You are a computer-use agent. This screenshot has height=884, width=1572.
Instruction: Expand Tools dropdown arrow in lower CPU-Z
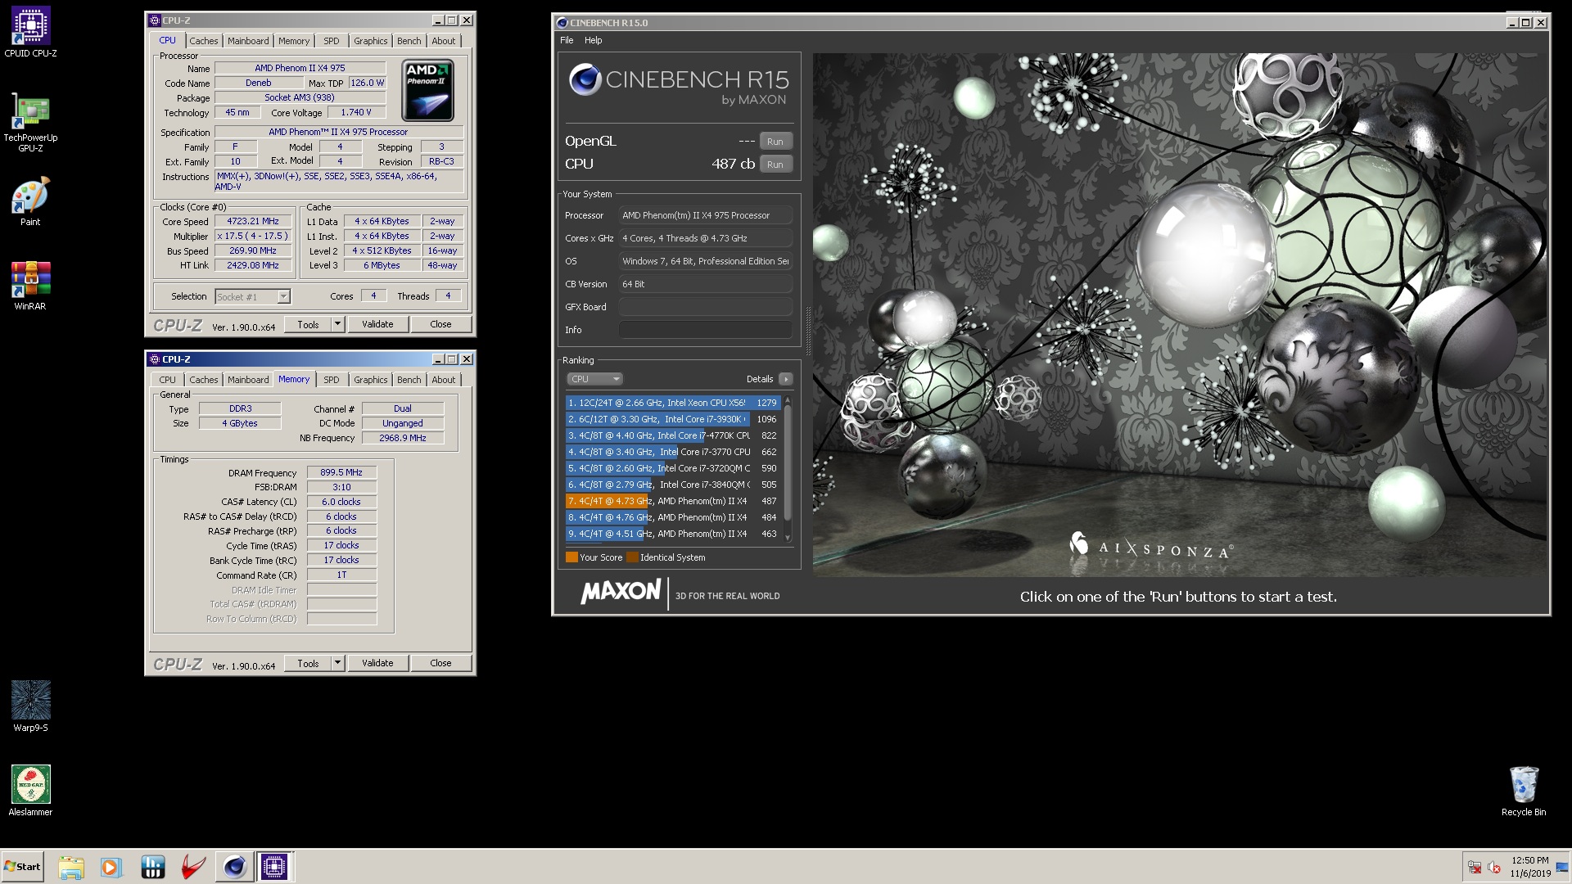point(337,663)
